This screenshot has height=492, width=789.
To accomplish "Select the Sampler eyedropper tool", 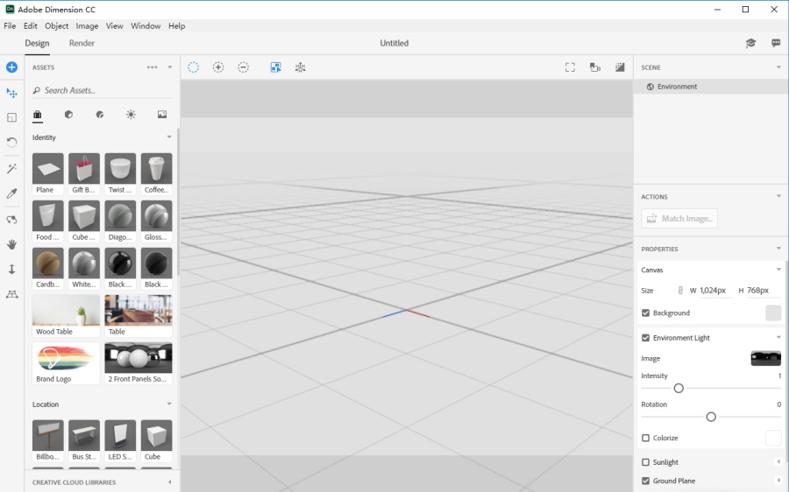I will pos(11,193).
